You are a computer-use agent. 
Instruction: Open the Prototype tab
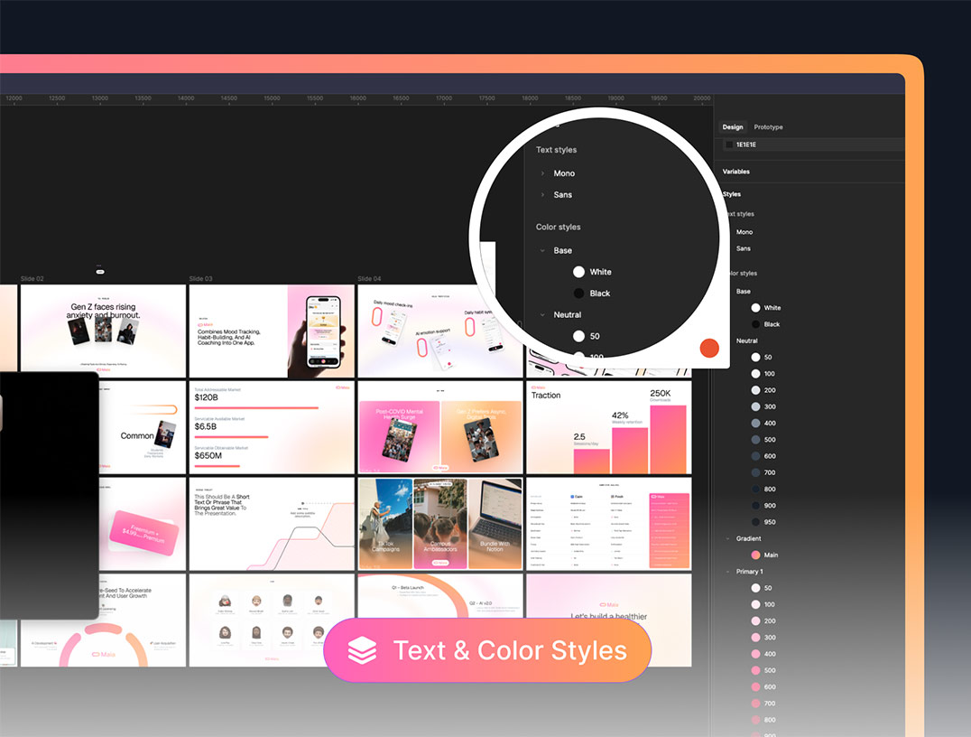[x=768, y=127]
